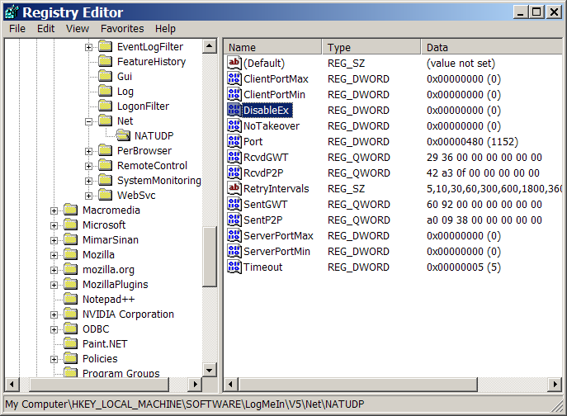Click the tree pane's scroll down arrow
Image resolution: width=567 pixels, height=416 pixels.
[x=210, y=370]
